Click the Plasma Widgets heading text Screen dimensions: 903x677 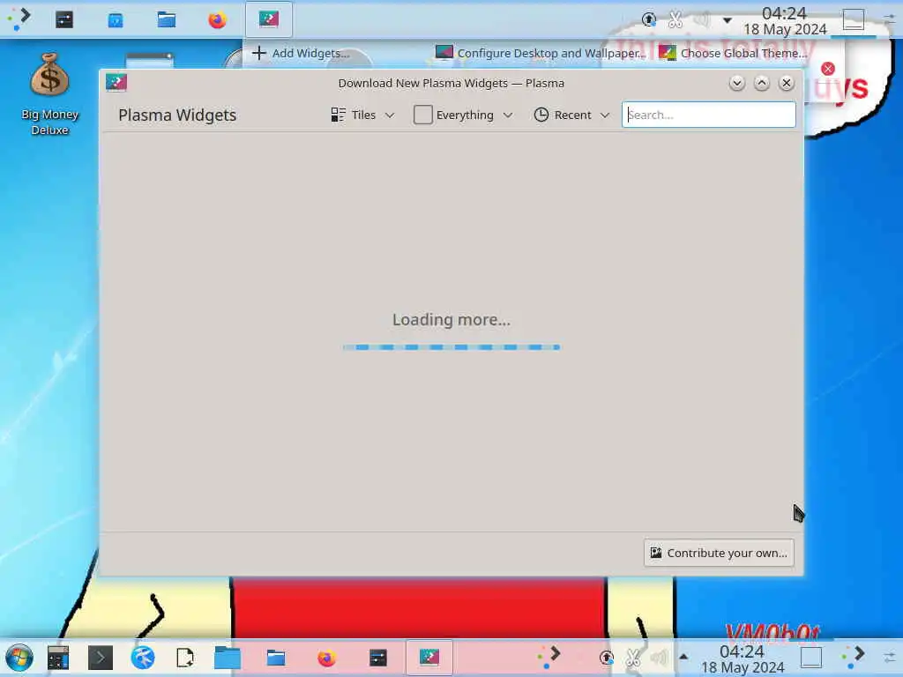point(177,115)
